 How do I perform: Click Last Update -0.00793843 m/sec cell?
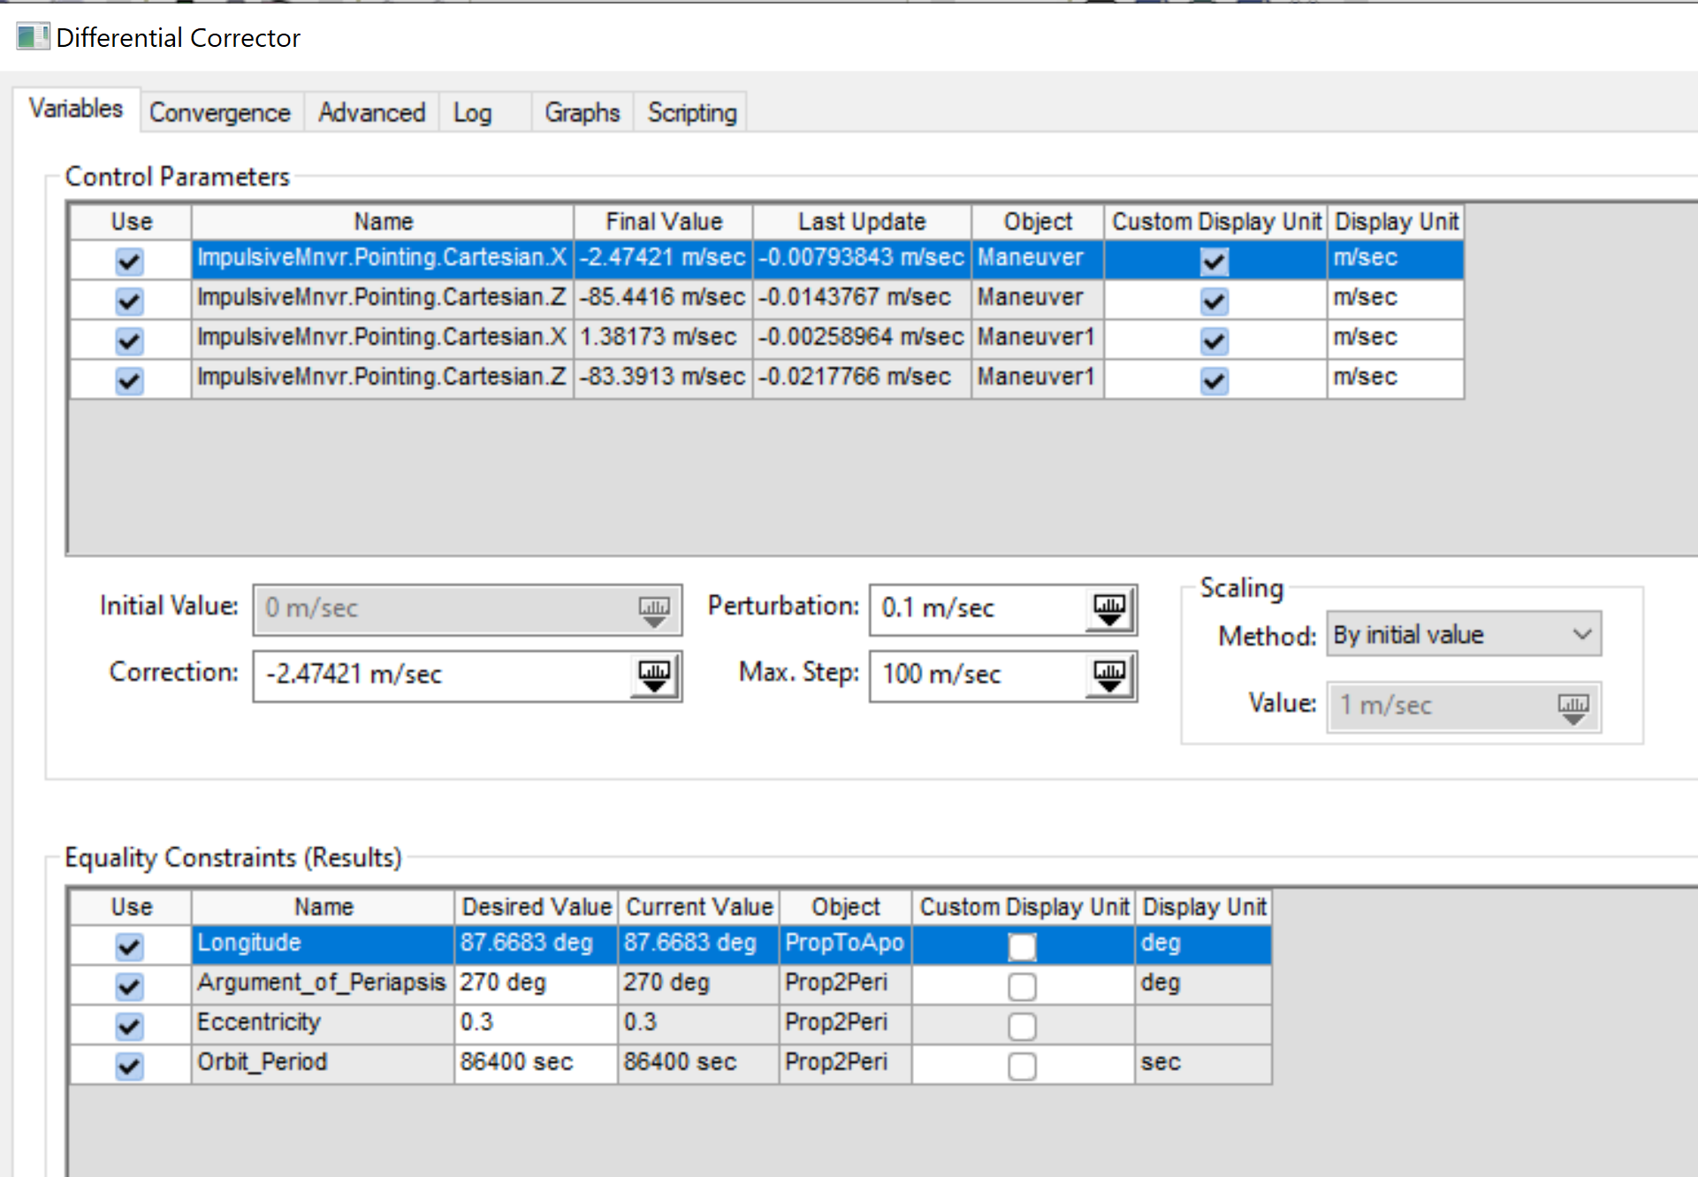tap(862, 257)
